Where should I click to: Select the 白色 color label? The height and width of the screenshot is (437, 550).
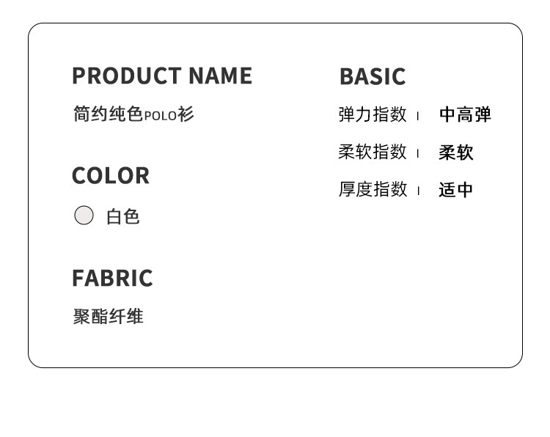[x=123, y=217]
